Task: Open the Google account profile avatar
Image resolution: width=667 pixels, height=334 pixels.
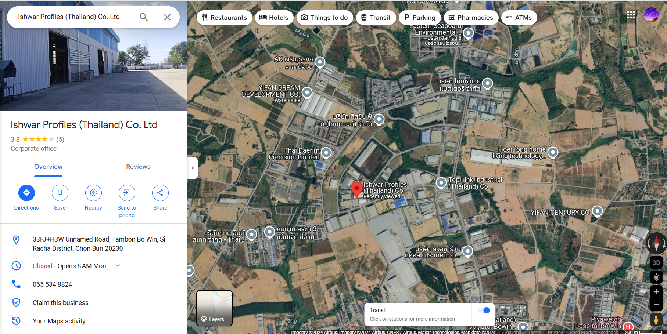Action: (x=652, y=15)
